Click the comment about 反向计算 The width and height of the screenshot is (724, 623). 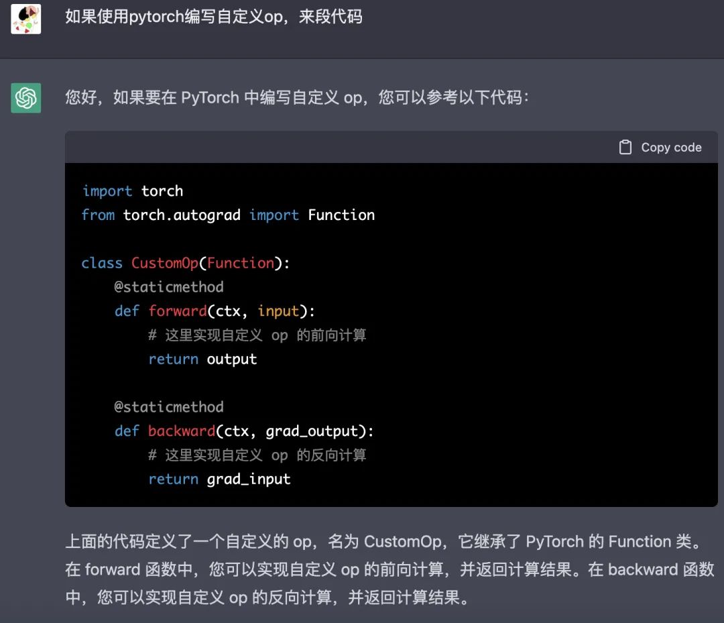click(257, 455)
